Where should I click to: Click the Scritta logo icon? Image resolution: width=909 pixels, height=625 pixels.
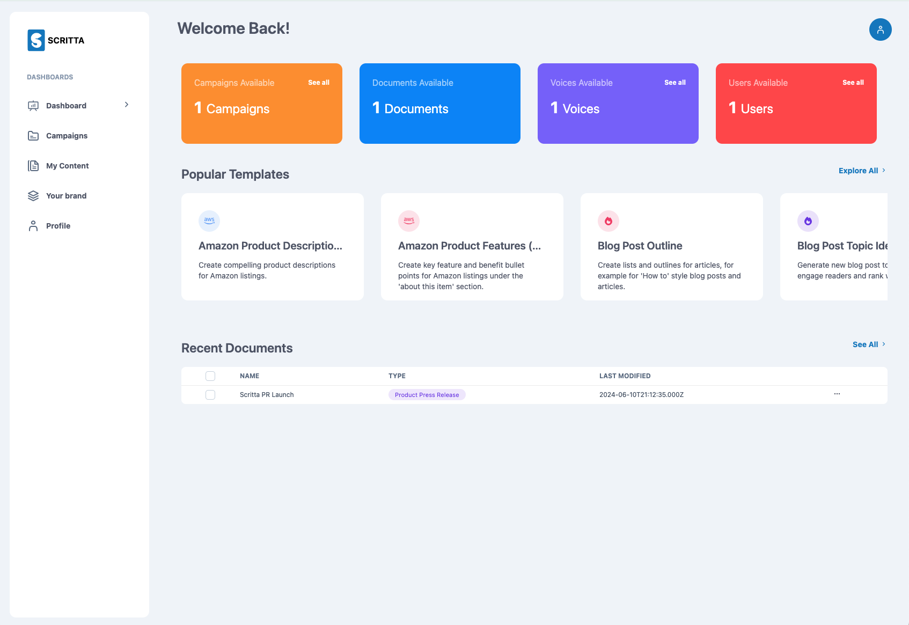coord(36,40)
